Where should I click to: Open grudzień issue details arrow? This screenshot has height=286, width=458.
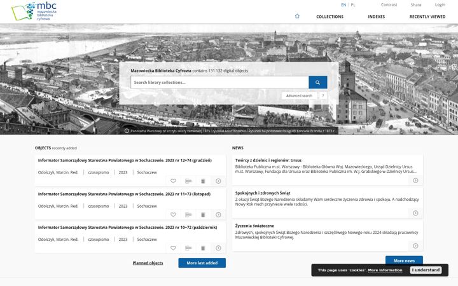coord(218,181)
